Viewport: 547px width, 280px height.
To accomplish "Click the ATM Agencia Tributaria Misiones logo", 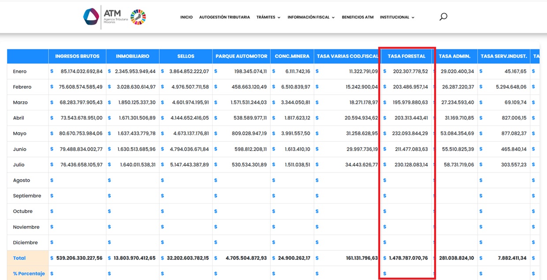I will (106, 17).
